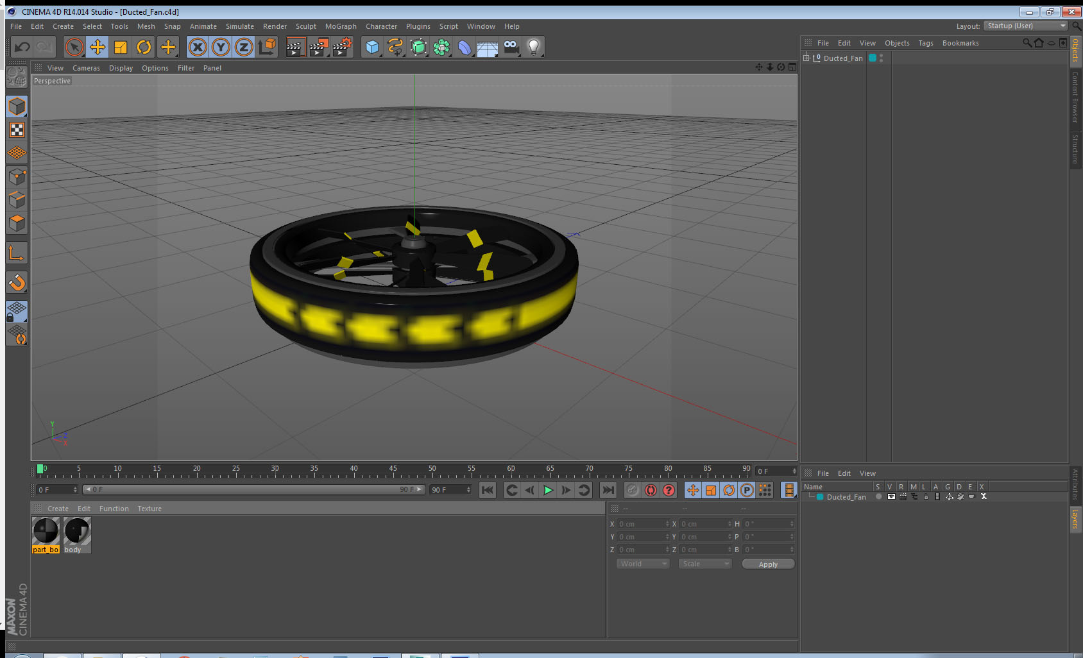Click the Apply coordinates button

pos(768,564)
